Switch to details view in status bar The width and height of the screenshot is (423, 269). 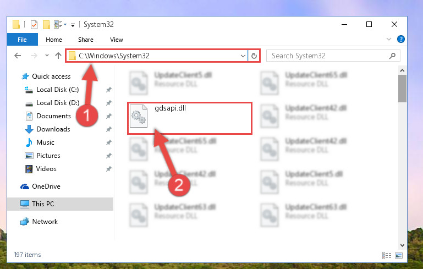(x=387, y=255)
